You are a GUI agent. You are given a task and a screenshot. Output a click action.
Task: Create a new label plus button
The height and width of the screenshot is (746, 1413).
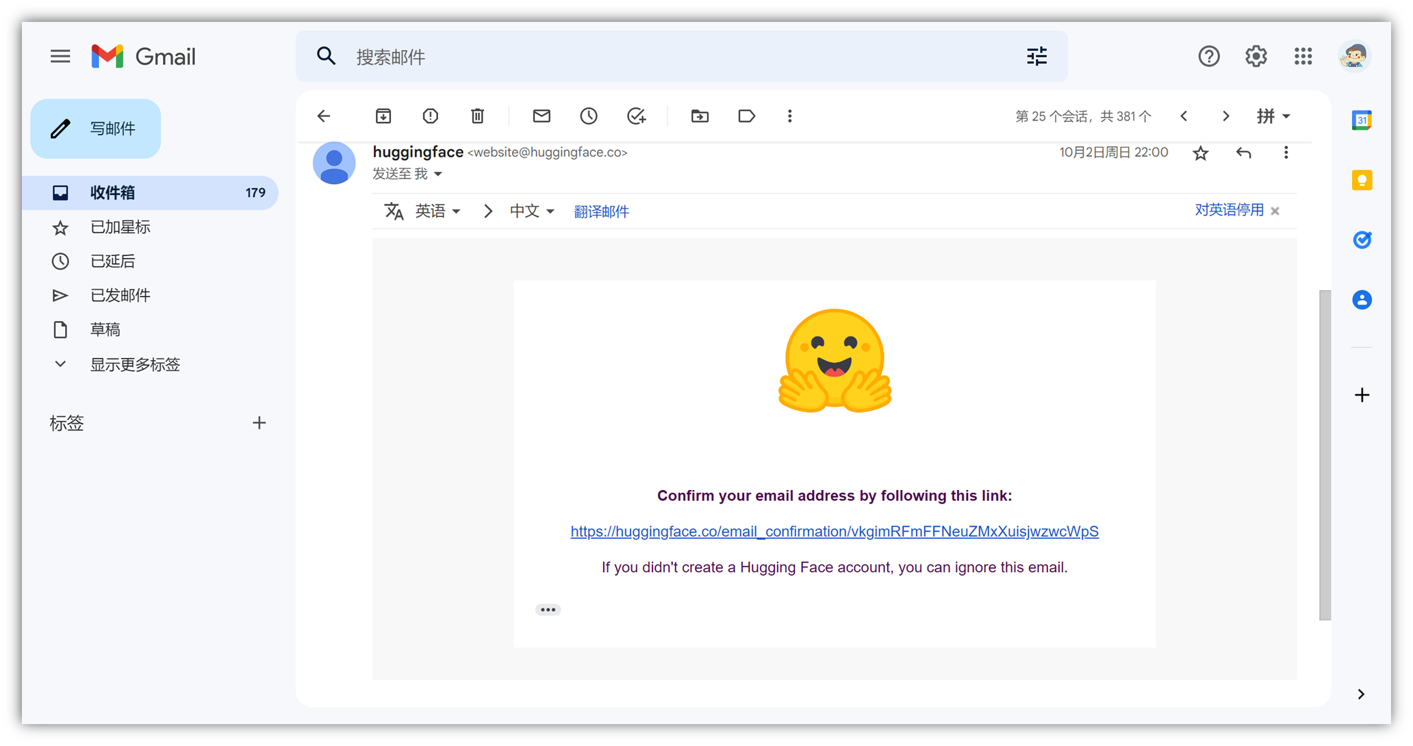259,423
